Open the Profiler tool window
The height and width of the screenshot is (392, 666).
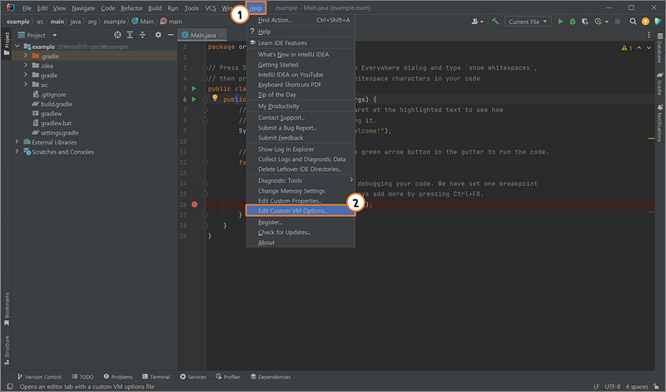click(227, 377)
